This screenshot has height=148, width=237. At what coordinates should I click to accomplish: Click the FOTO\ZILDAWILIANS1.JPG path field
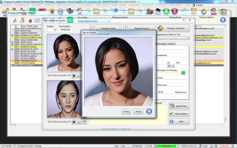click(59, 75)
